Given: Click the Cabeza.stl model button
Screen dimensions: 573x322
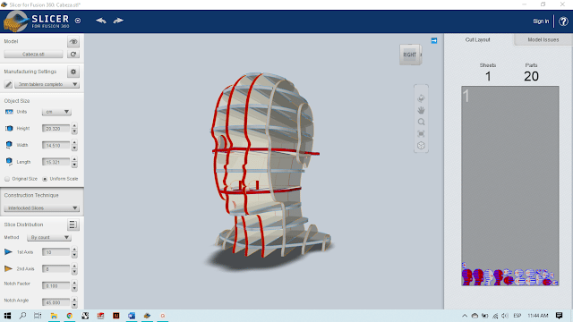Looking at the screenshot, I should [33, 54].
